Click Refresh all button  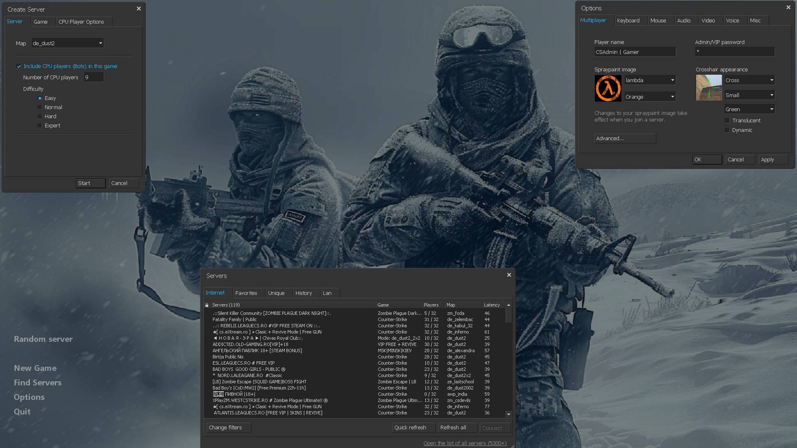[x=458, y=428]
